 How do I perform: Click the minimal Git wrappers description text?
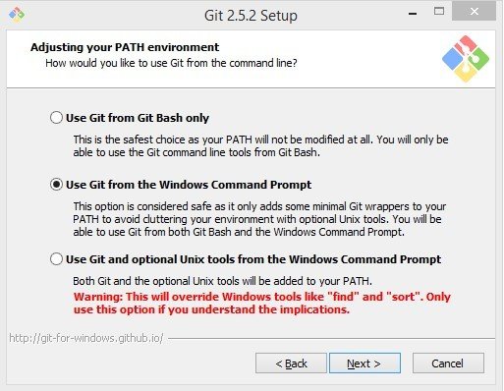coord(259,219)
